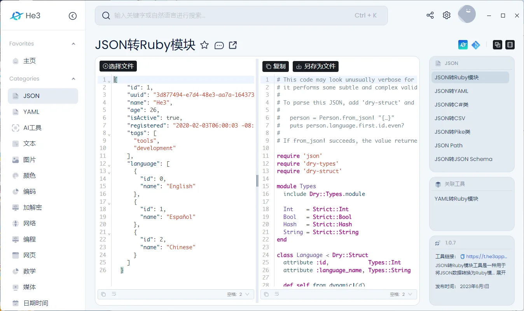Open the comment bubble next to tool title
The height and width of the screenshot is (311, 524).
point(219,45)
